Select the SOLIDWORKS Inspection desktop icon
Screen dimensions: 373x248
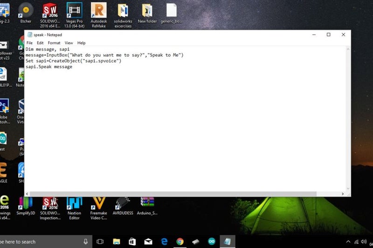(50, 208)
